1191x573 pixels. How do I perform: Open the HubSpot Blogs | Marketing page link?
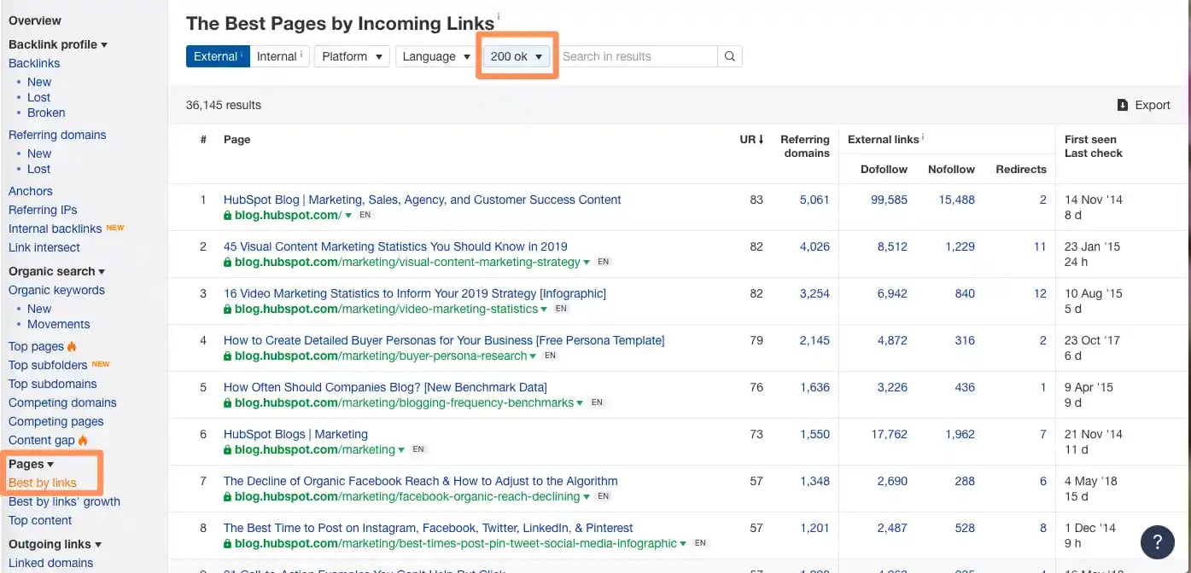coord(295,434)
